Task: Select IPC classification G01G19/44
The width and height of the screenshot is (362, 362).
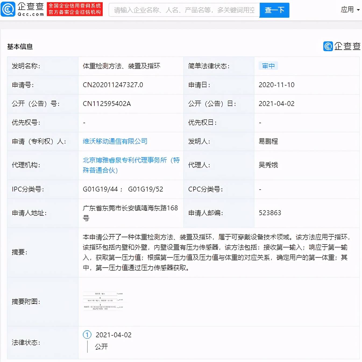Action: [x=100, y=189]
